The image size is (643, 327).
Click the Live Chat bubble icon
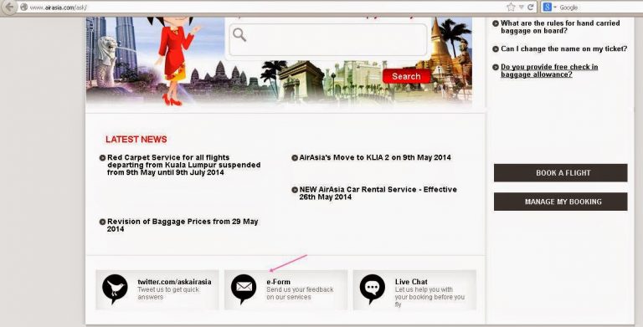[373, 289]
